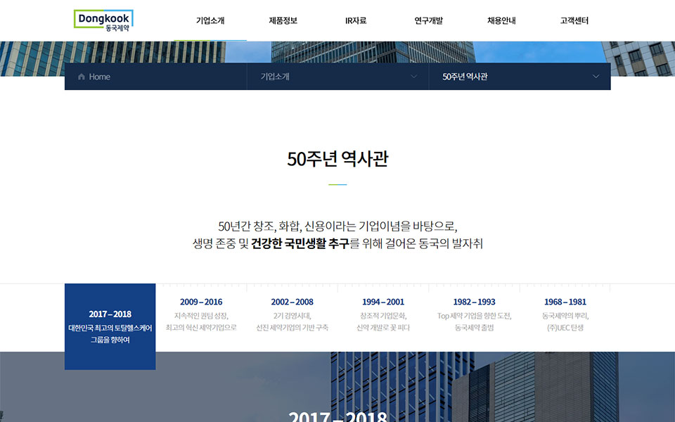Expand the 50주년 역사관 breadcrumb dropdown
Image resolution: width=675 pixels, height=422 pixels.
pyautogui.click(x=519, y=77)
